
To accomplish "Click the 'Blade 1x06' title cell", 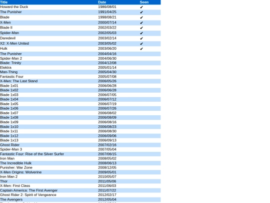I will (x=9, y=108).
